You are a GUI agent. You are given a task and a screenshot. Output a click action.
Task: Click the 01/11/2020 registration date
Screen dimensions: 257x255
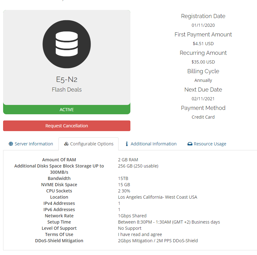click(203, 25)
